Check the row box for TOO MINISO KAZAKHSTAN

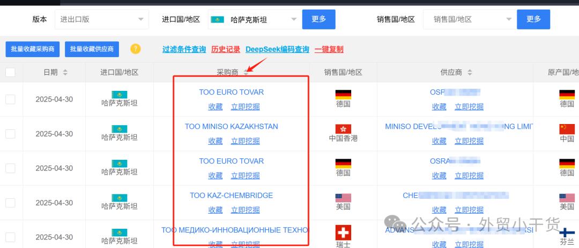coord(10,134)
